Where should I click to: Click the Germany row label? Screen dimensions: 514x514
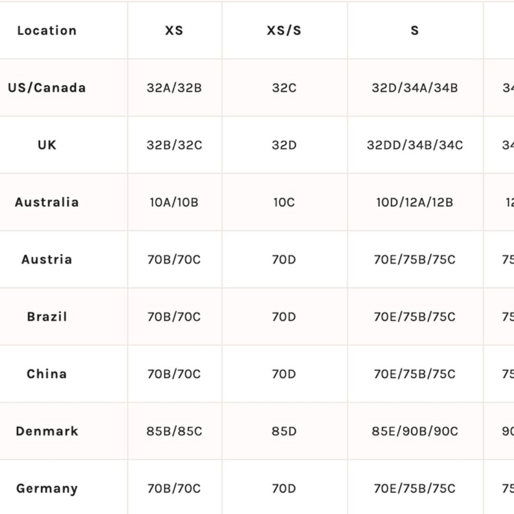tap(47, 488)
